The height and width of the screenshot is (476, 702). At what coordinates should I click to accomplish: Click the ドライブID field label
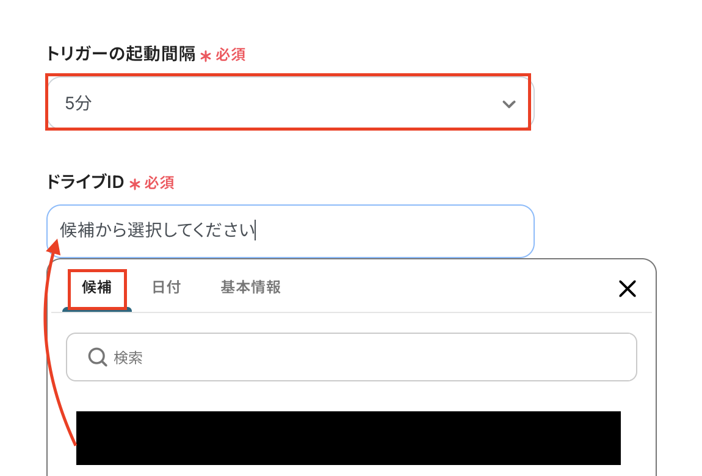point(85,182)
